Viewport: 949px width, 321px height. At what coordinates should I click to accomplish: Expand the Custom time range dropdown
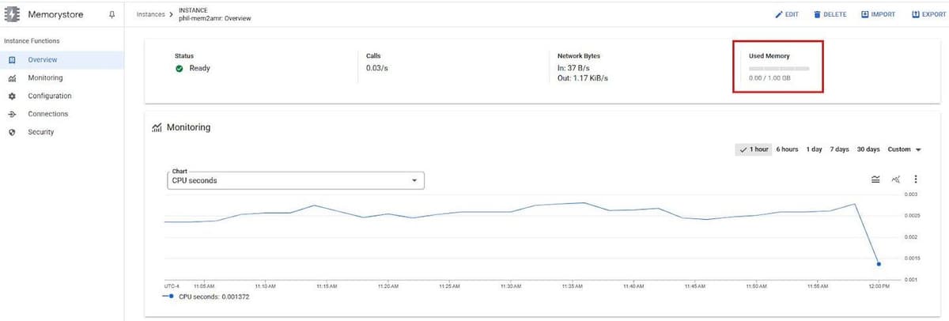[905, 149]
